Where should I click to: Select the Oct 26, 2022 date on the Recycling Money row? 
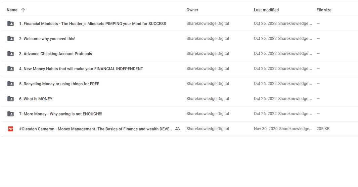[265, 84]
